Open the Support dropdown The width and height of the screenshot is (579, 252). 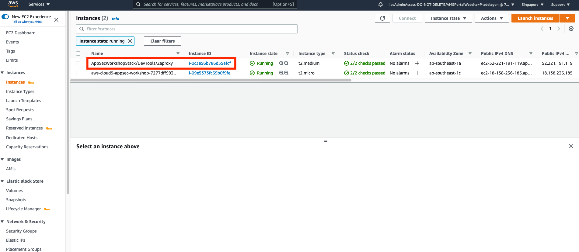pyautogui.click(x=560, y=5)
